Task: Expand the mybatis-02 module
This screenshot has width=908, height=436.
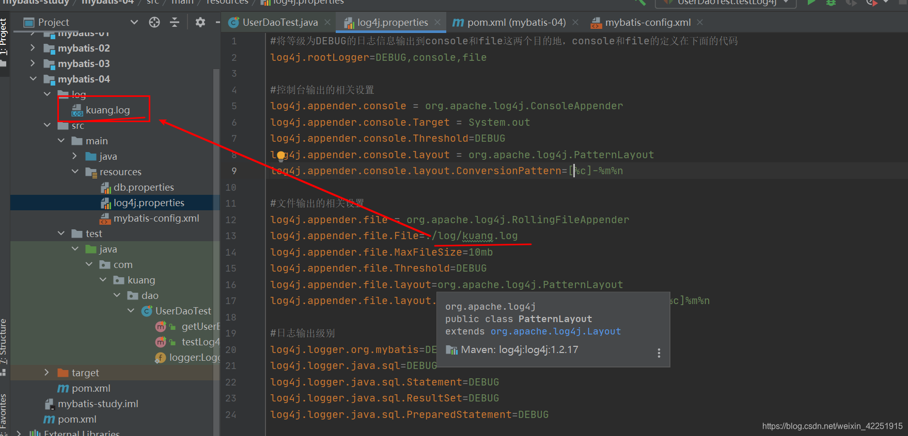Action: [x=33, y=48]
